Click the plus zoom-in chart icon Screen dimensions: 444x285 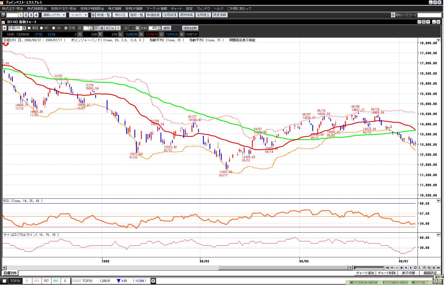pyautogui.click(x=392, y=268)
